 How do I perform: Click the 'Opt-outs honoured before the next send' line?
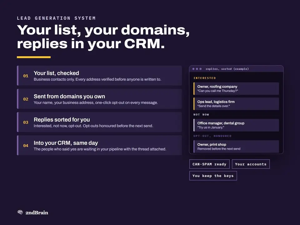(93, 126)
